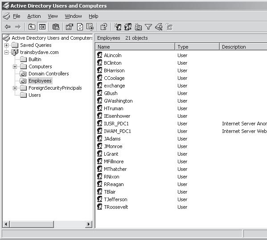Screen dimensions: 267x240
Task: Collapse the trainsbydave.com domain node
Action: tap(7, 52)
